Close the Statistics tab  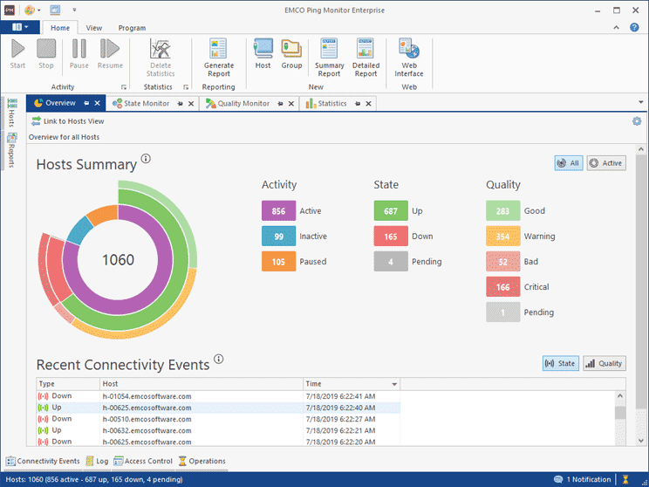[x=368, y=104]
